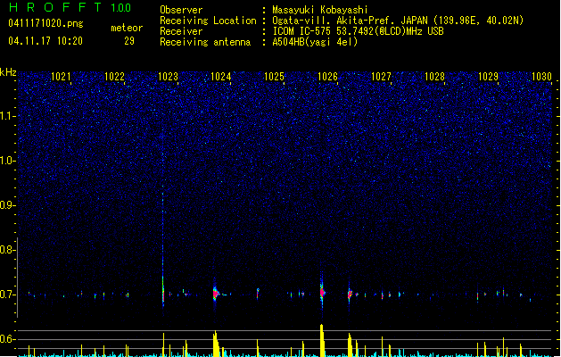This screenshot has width=561, height=357.
Task: Click the timestamp 04.11.17 10:20
Action: 45,41
